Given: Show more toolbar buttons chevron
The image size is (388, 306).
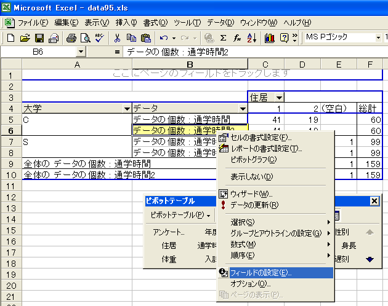Looking at the screenshot, I should (295, 38).
